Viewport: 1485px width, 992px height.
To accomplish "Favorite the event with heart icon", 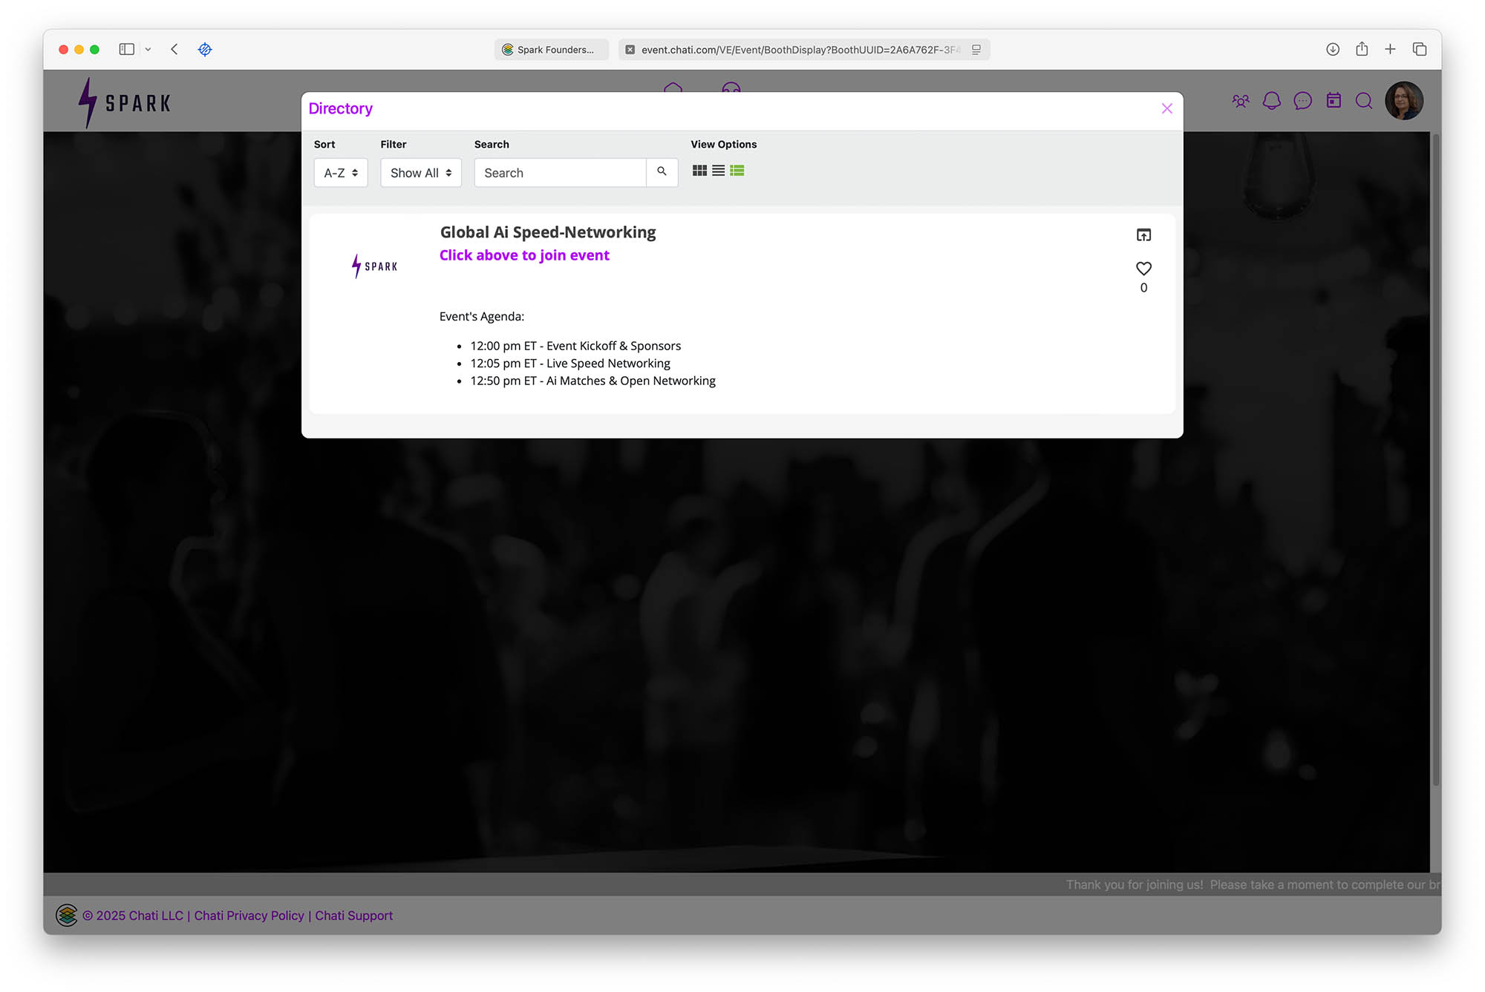I will [x=1143, y=269].
